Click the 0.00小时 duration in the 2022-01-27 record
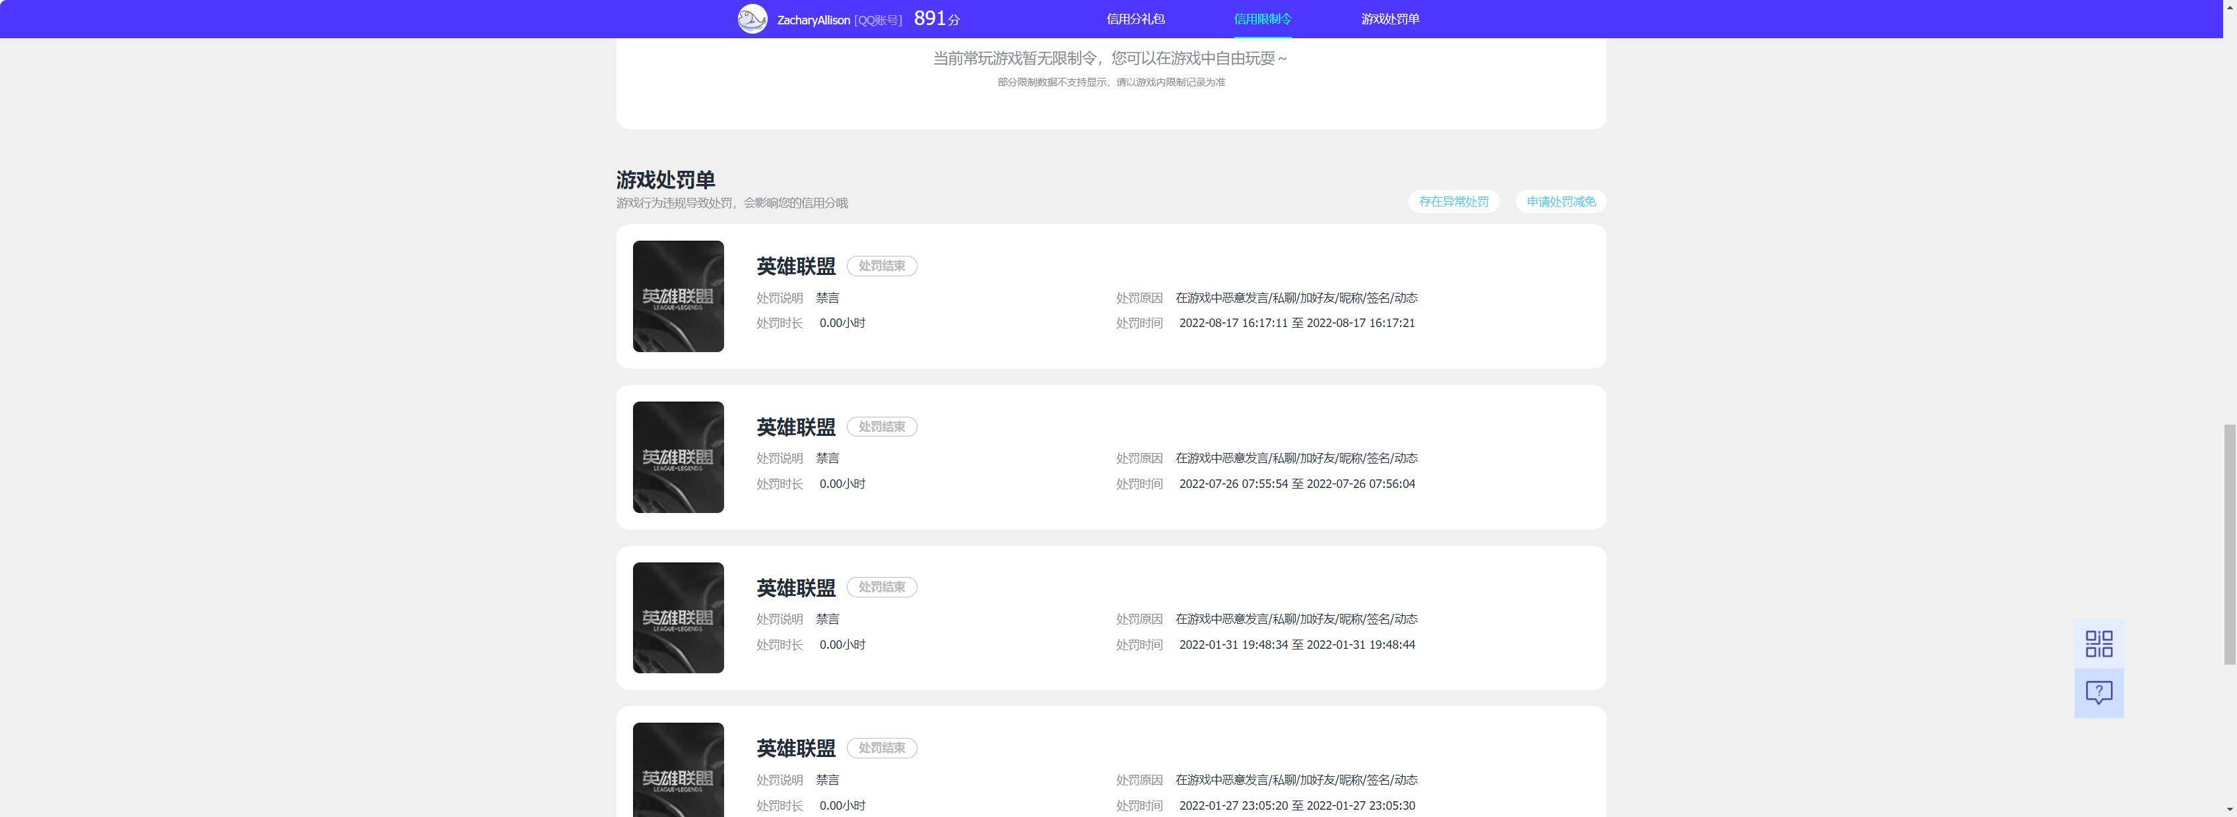The height and width of the screenshot is (817, 2237). pos(842,806)
